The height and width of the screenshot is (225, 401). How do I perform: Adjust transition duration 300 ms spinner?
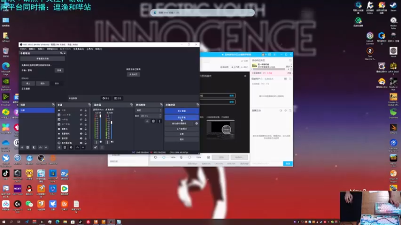(151, 116)
